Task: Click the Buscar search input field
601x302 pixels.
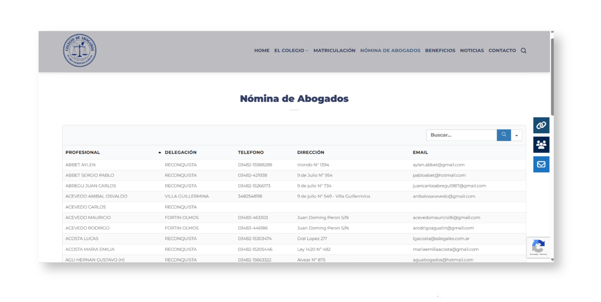Action: tap(461, 135)
